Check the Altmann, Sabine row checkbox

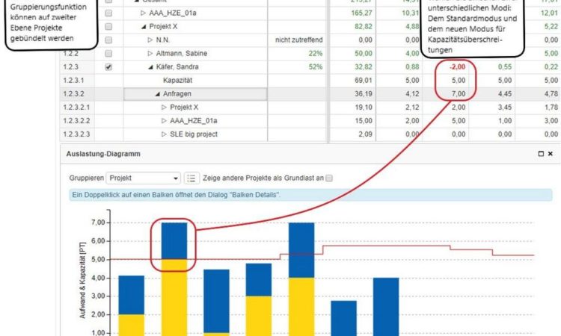click(108, 53)
